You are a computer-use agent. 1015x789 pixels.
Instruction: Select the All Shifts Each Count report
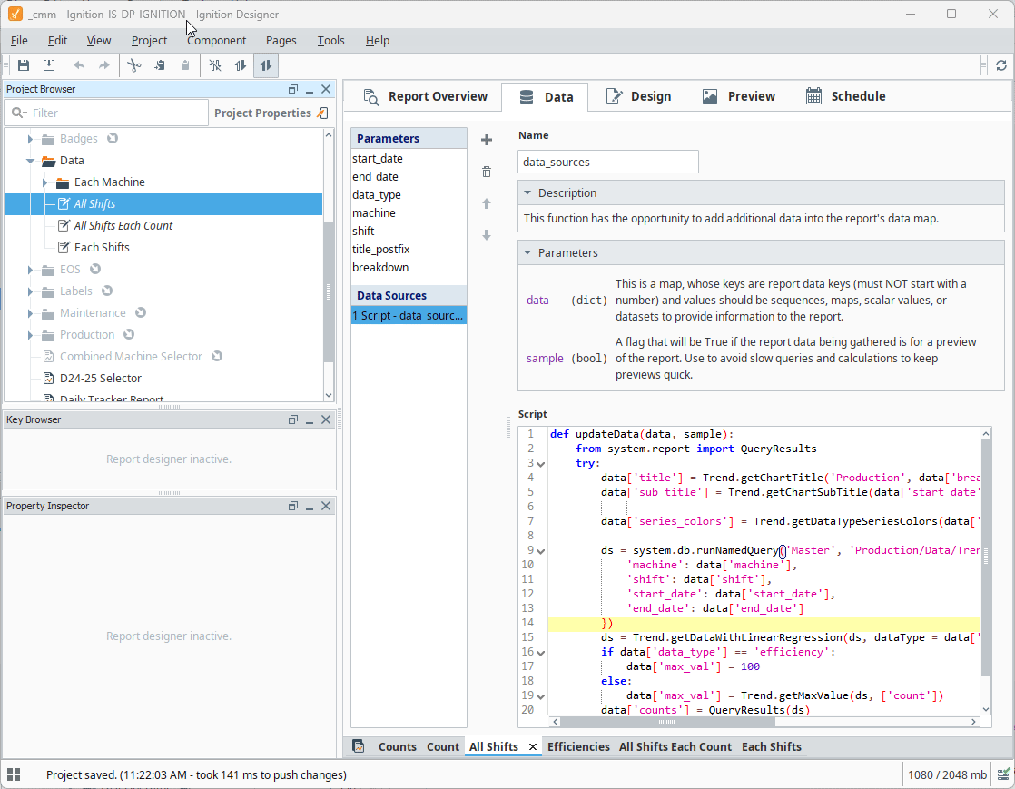pos(123,226)
